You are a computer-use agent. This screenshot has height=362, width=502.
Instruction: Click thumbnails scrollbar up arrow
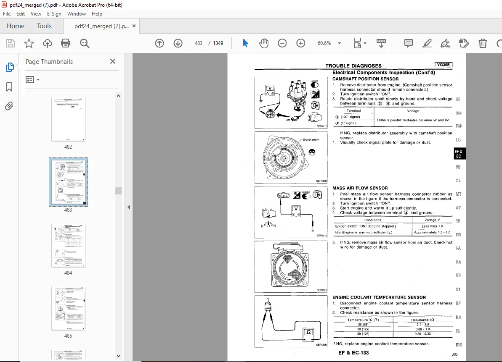pos(119,96)
